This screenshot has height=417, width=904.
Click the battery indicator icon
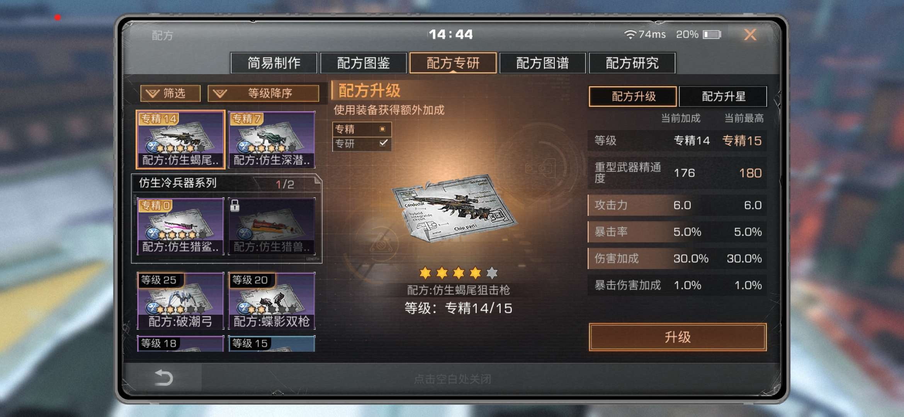712,35
